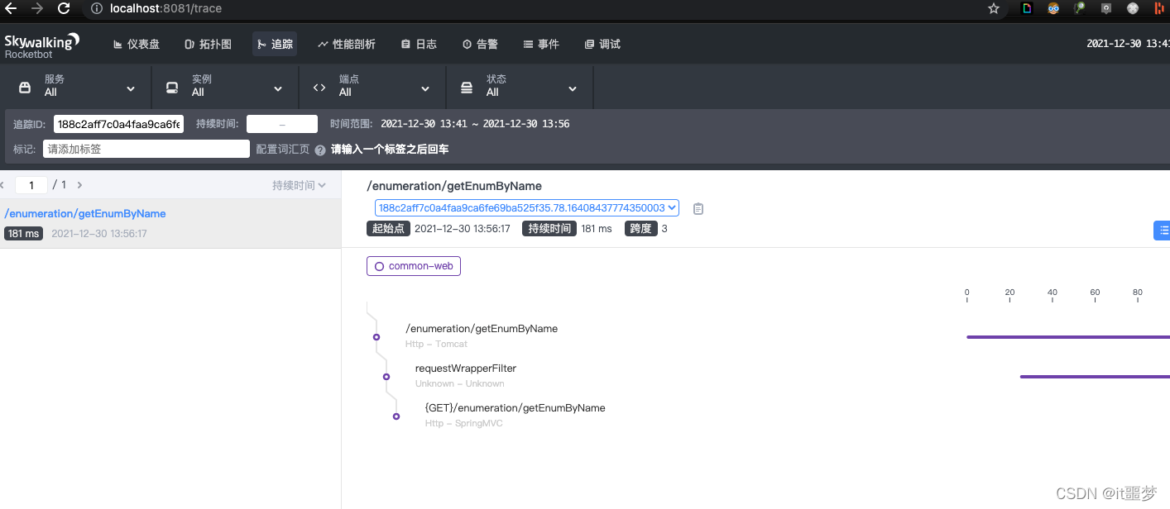This screenshot has height=509, width=1170.
Task: Click the browser back arrow
Action: 11,9
